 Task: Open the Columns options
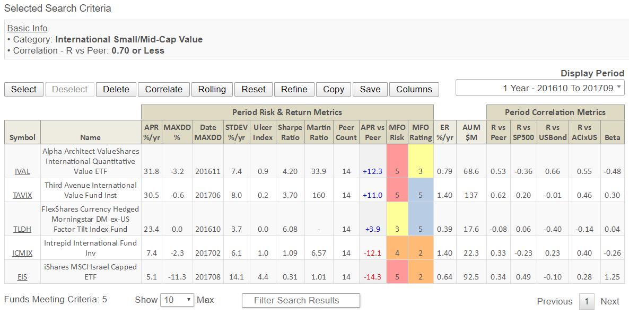click(414, 89)
